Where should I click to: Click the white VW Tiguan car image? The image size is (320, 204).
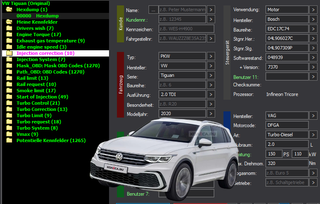click(x=163, y=159)
